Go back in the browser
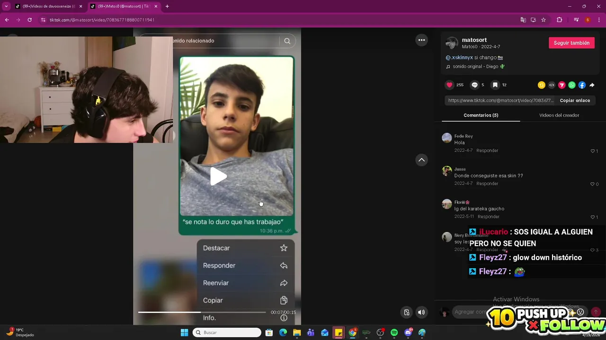The width and height of the screenshot is (606, 340). click(7, 20)
